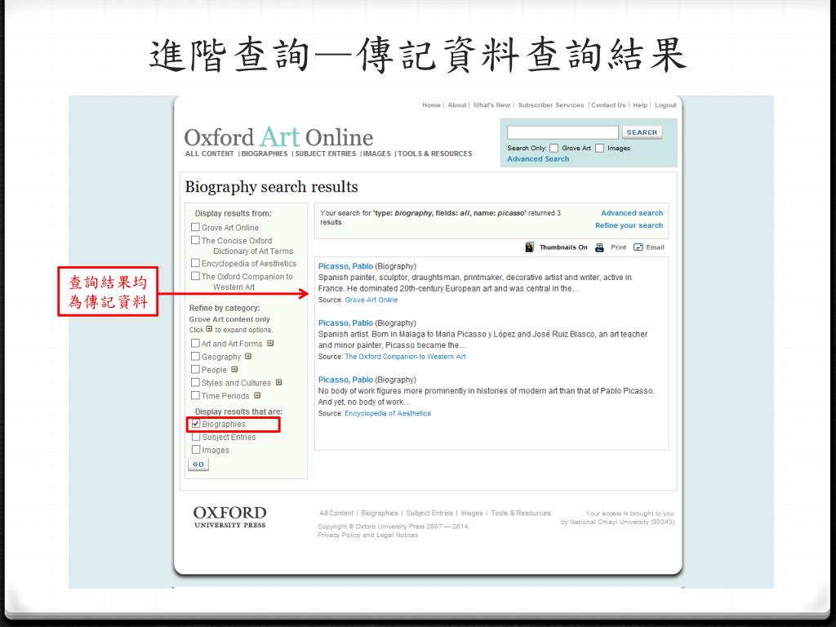Check the Grove Art Online source checkbox
This screenshot has height=627, width=836.
click(196, 227)
